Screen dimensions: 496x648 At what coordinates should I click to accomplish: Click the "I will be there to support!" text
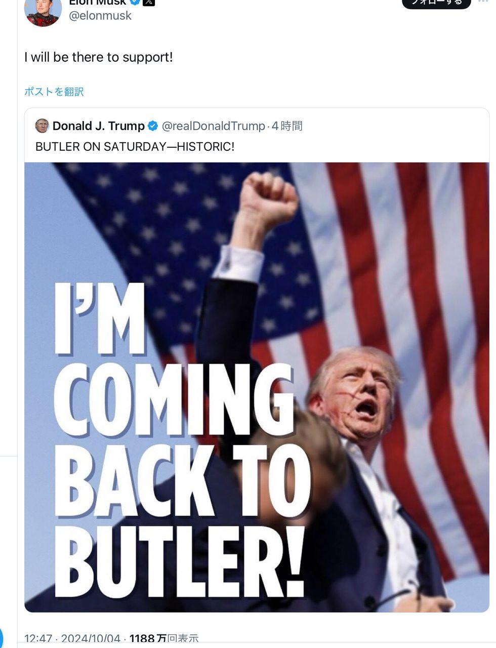[x=99, y=57]
